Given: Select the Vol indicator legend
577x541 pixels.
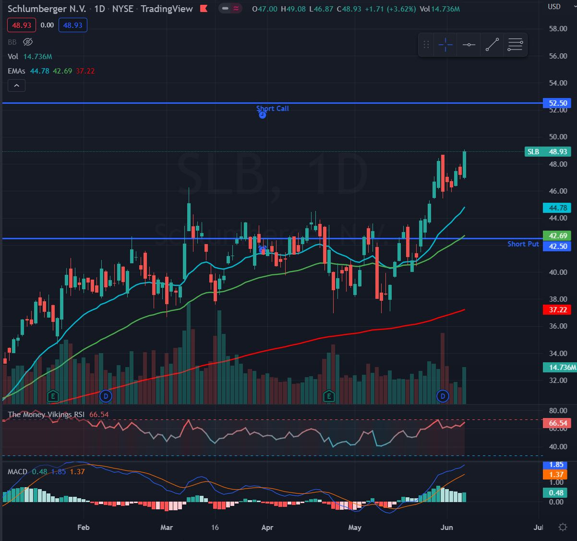Looking at the screenshot, I should pyautogui.click(x=13, y=56).
